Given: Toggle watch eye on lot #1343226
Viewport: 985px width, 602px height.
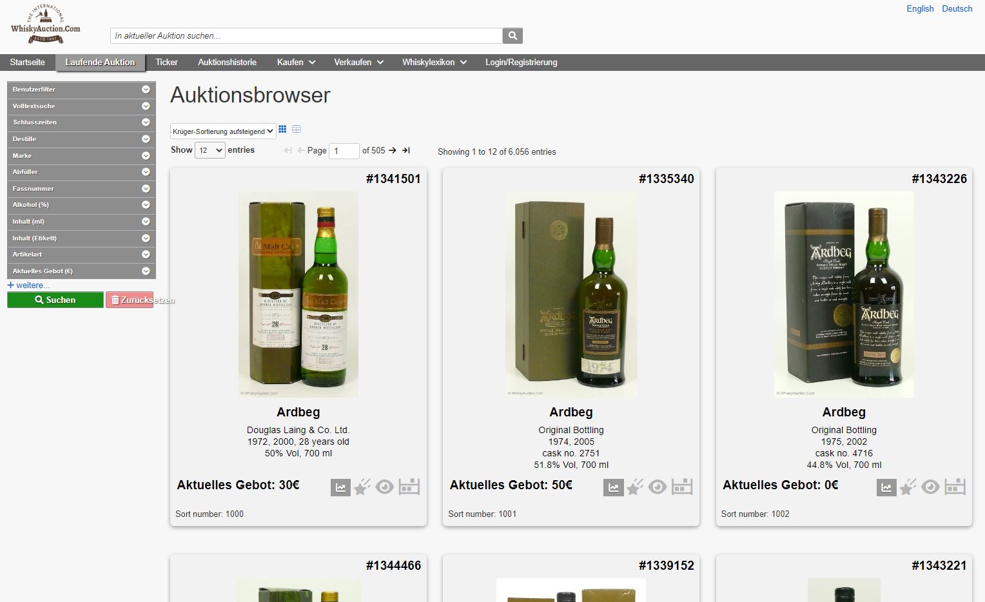Looking at the screenshot, I should 930,487.
